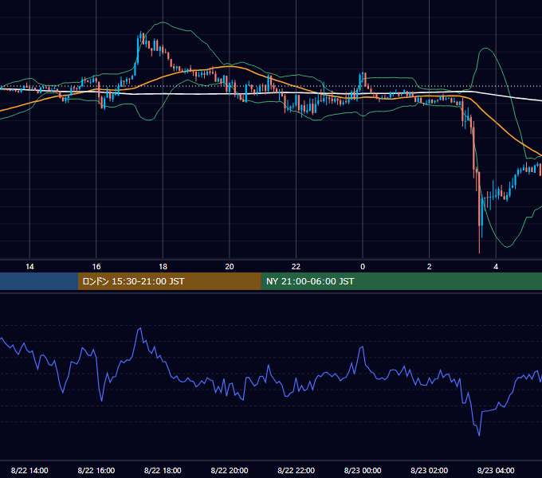Screen dimensions: 542x478
Task: Click the 8/22 22:00 date label
Action: (296, 470)
